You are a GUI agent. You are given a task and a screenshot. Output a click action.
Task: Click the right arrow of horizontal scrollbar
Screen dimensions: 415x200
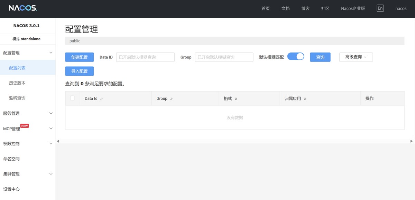coord(412,141)
